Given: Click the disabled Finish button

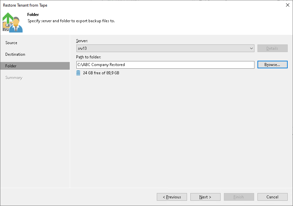Looking at the screenshot, I should (x=239, y=197).
